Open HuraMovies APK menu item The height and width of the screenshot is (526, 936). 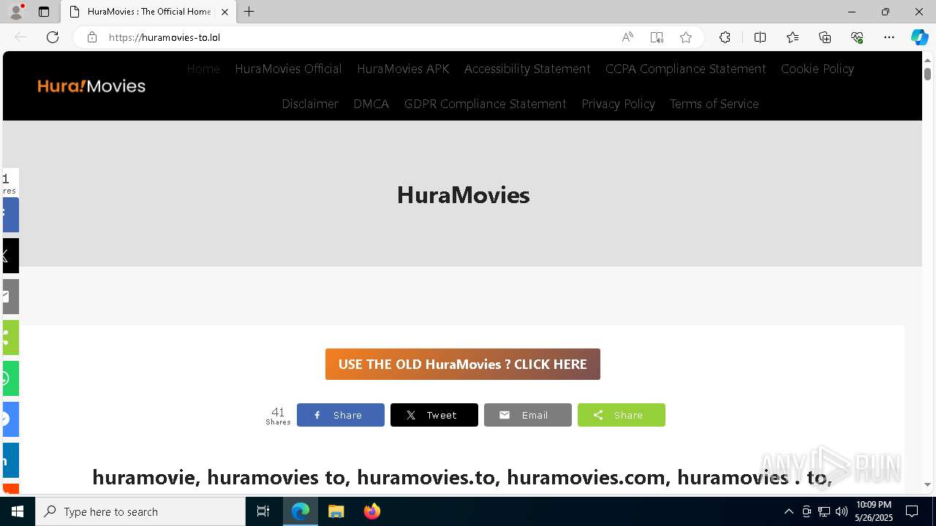[x=403, y=69]
